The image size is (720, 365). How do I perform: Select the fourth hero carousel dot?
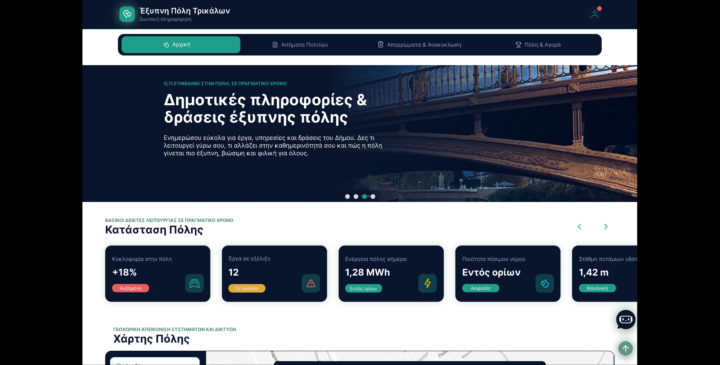pyautogui.click(x=373, y=197)
